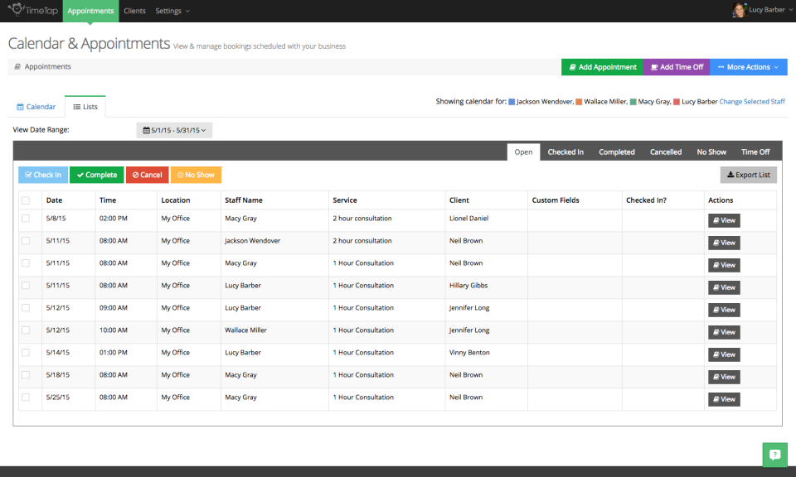Viewport: 796px width, 477px height.
Task: View the 5/12/15 09:00 AM appointment
Action: point(724,310)
